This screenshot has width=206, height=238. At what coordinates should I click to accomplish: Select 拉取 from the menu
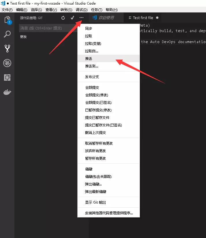pyautogui.click(x=108, y=36)
